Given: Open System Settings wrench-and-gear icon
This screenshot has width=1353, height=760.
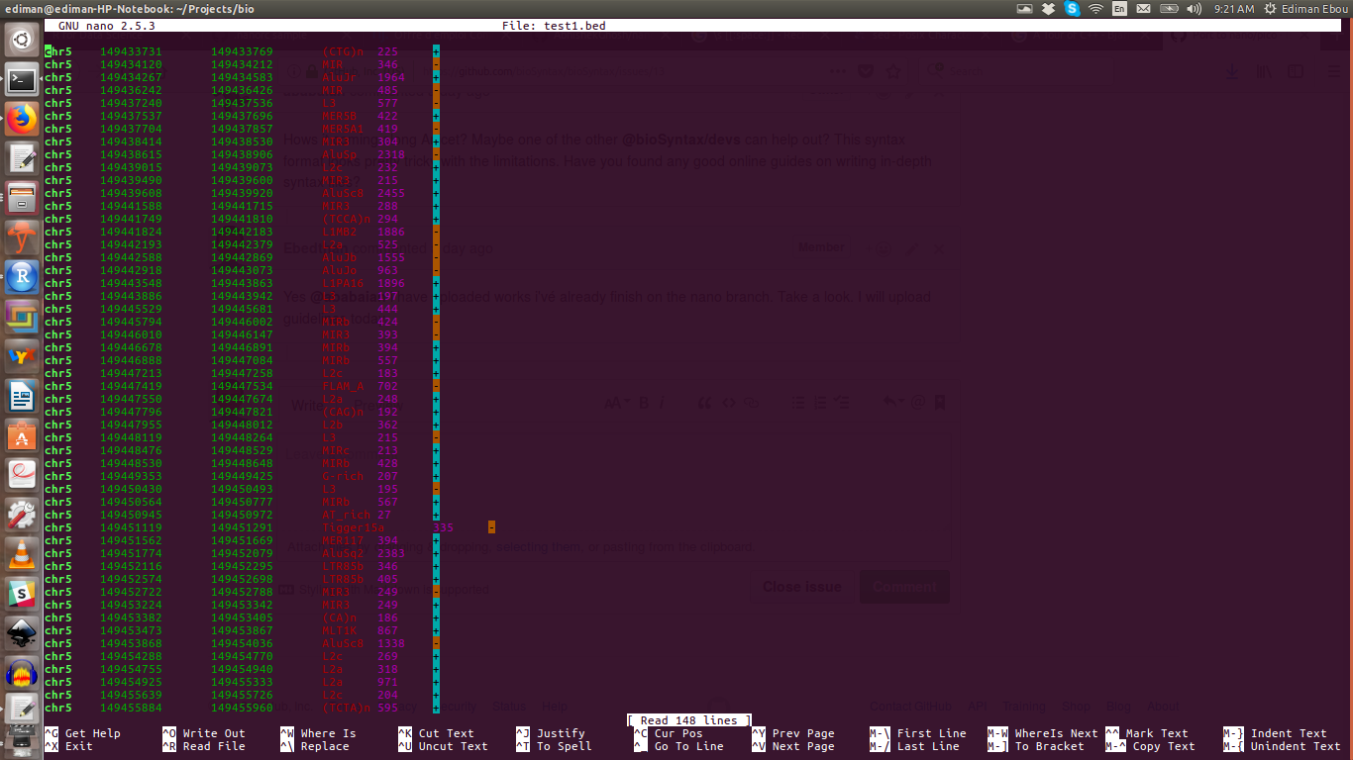Looking at the screenshot, I should pyautogui.click(x=22, y=515).
